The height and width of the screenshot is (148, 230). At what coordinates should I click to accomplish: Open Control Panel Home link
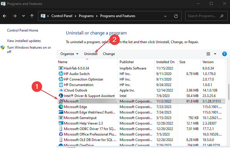23,30
